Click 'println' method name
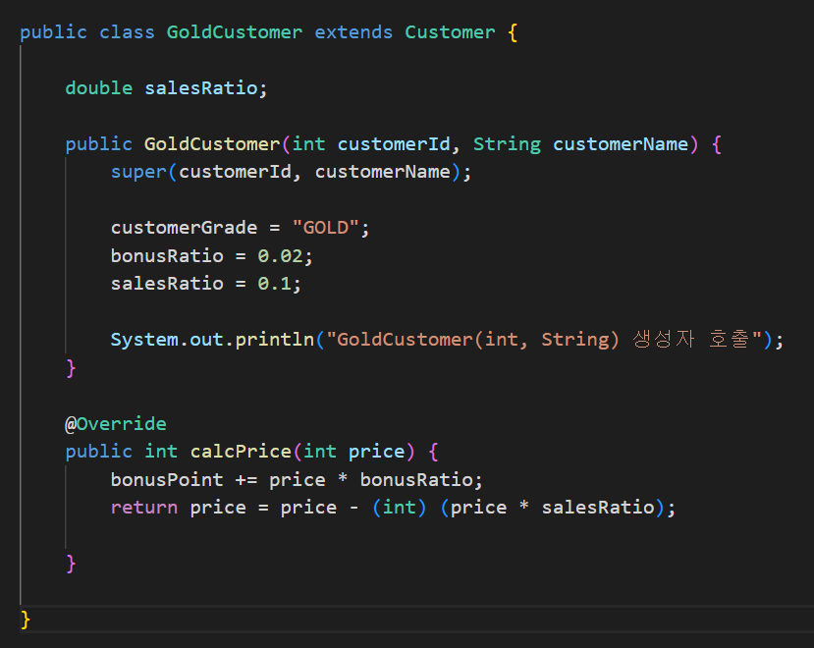 click(x=275, y=340)
